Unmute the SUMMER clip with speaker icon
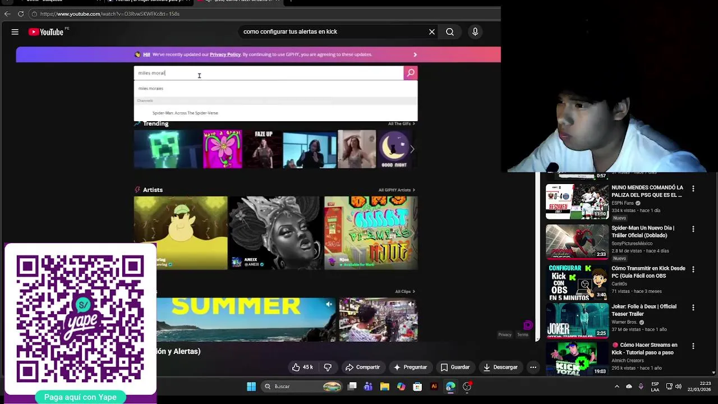 [329, 305]
